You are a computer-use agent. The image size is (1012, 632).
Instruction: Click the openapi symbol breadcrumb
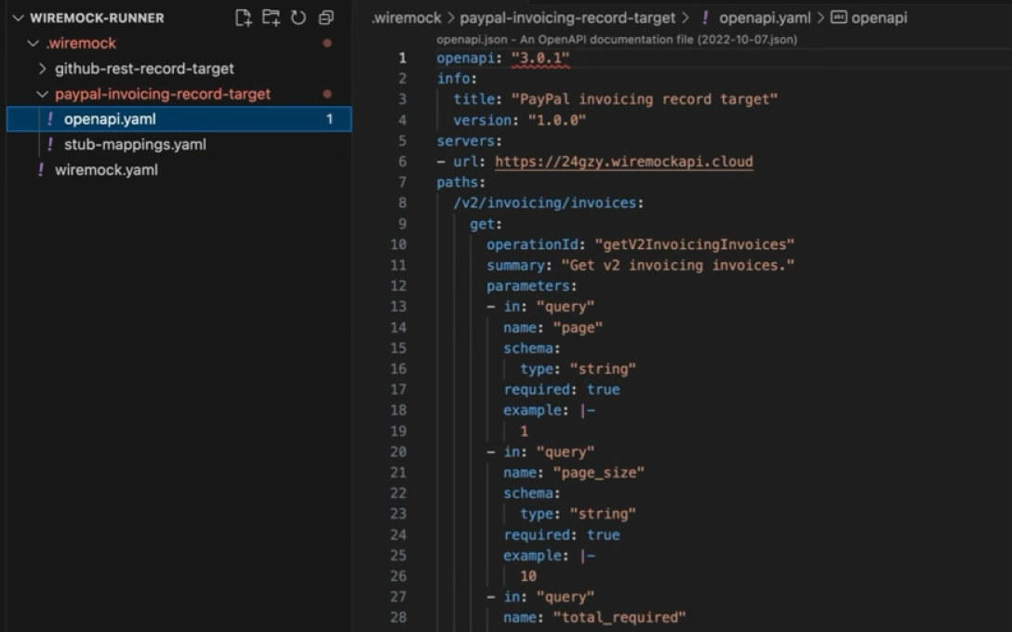click(x=879, y=18)
